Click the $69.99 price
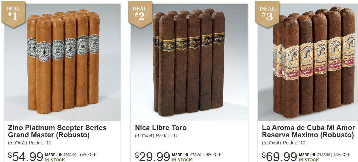 [x=279, y=156]
